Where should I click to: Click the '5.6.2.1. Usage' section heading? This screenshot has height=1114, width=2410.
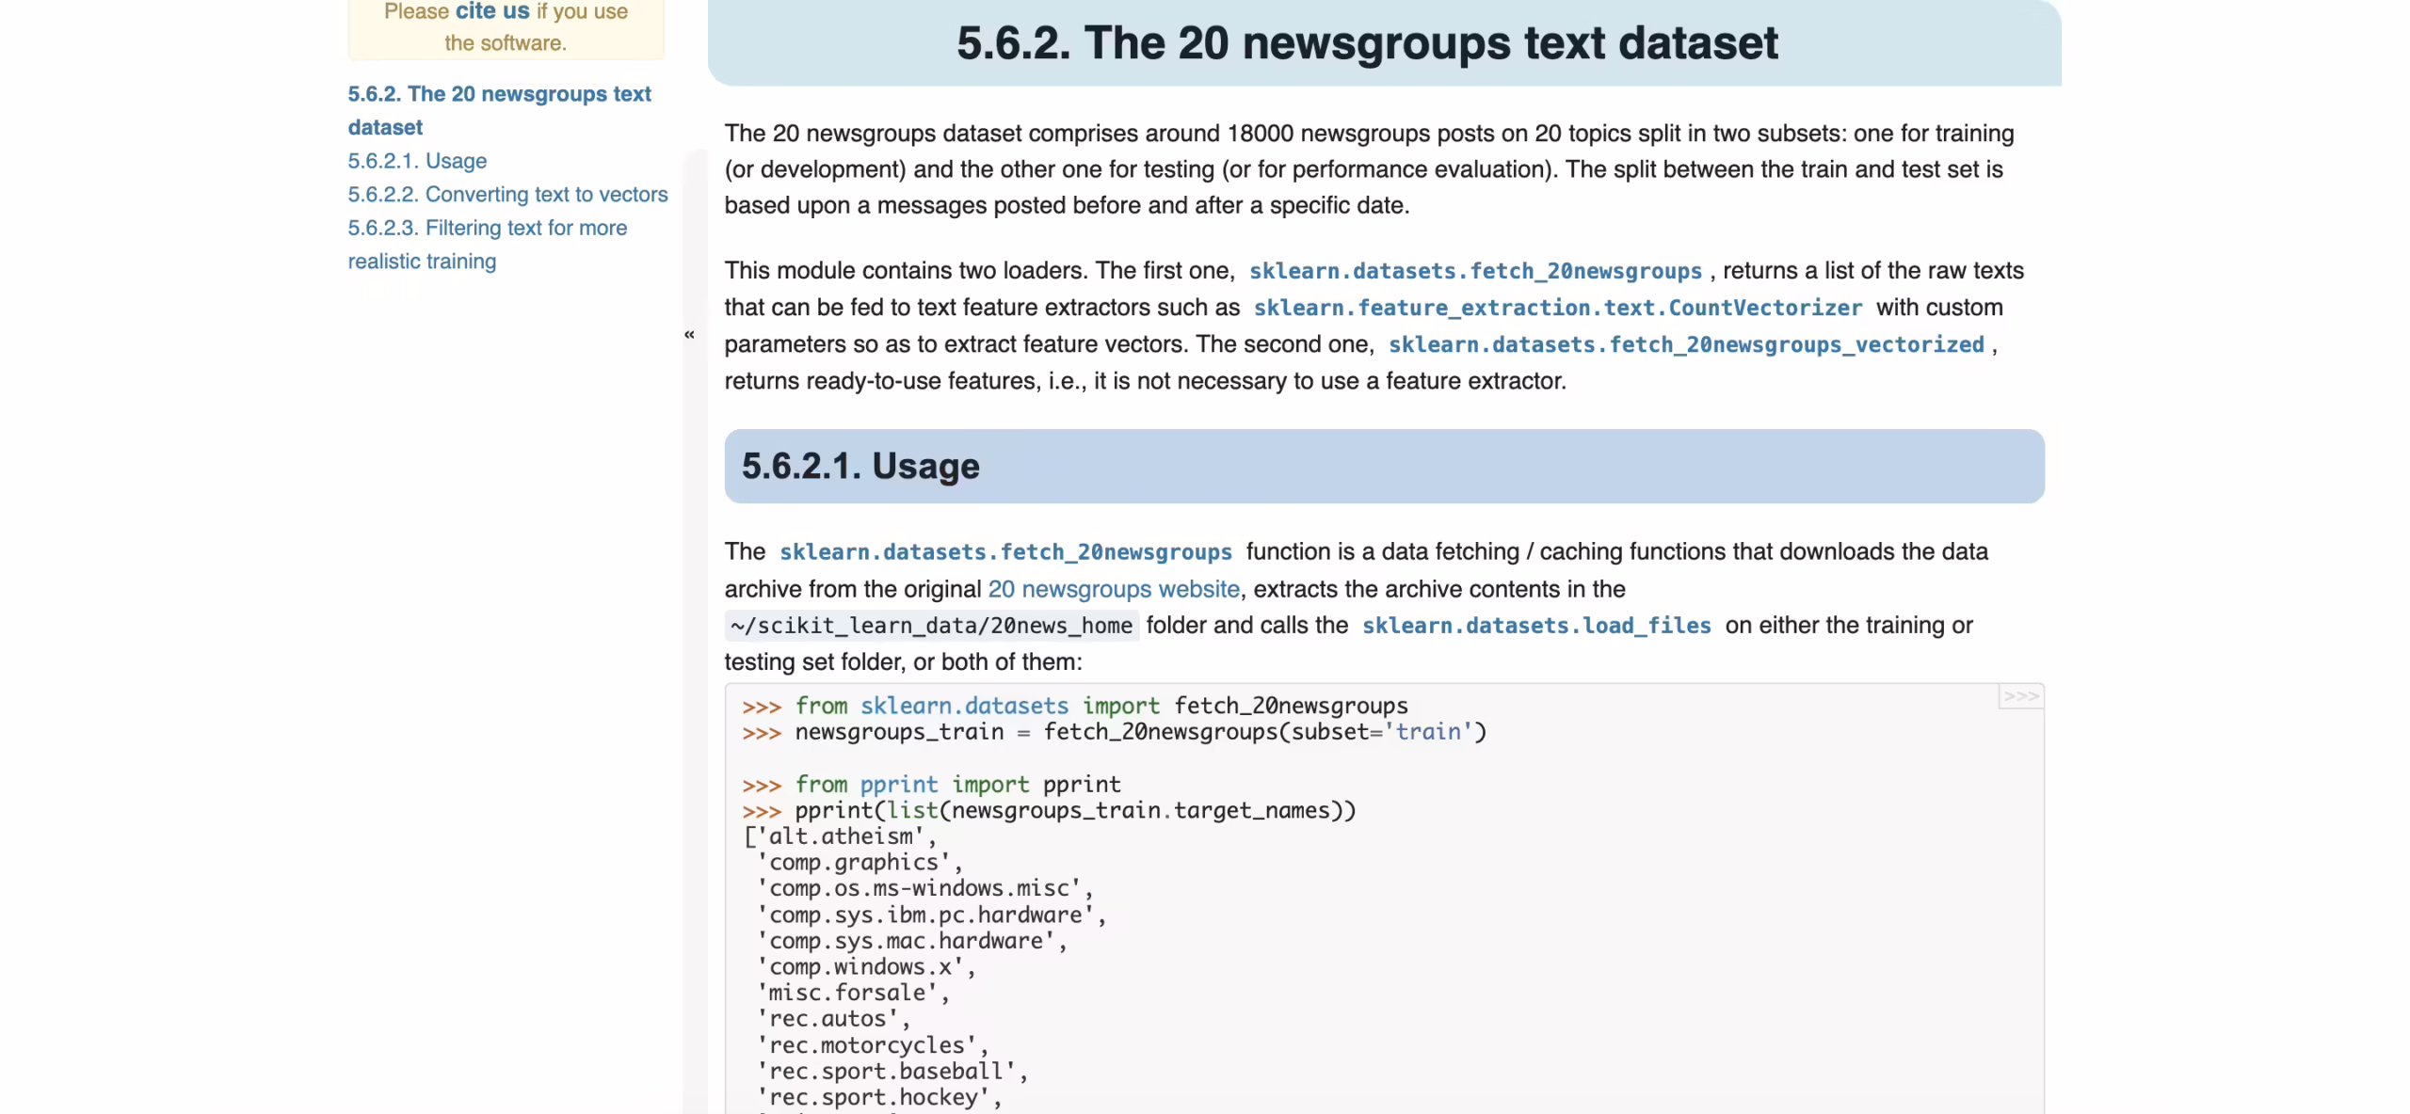tap(860, 467)
